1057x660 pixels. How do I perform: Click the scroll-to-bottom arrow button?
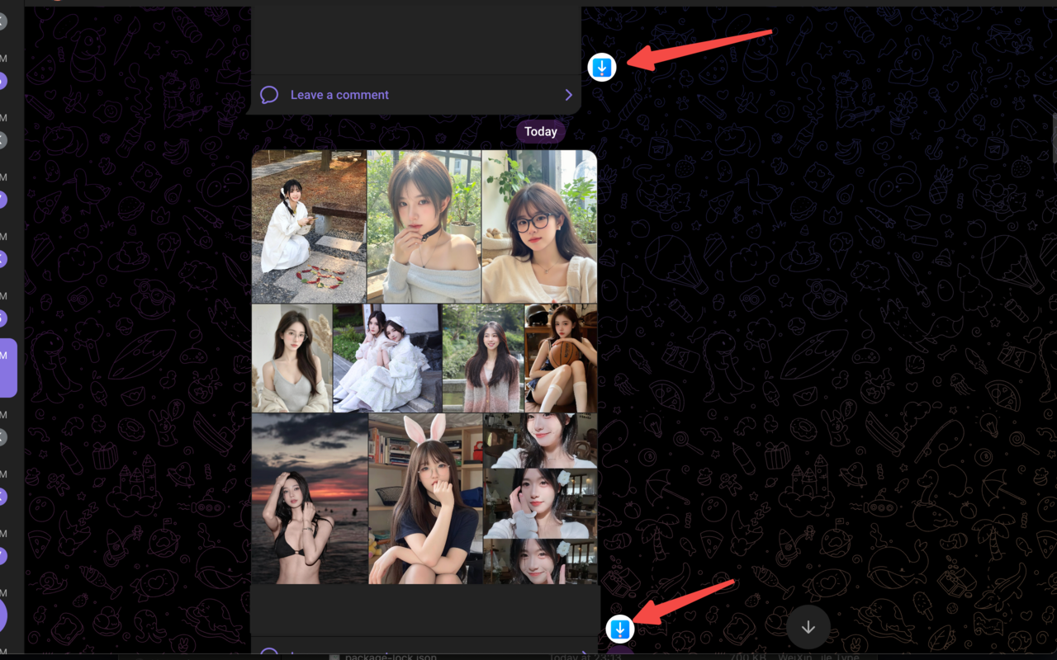(808, 627)
